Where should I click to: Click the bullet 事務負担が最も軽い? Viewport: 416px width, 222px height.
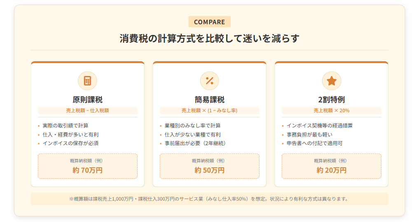point(309,134)
